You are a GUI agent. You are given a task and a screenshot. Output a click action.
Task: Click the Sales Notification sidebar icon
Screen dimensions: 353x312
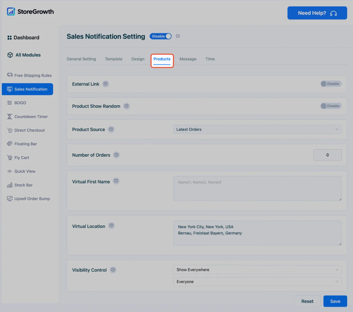(x=10, y=89)
